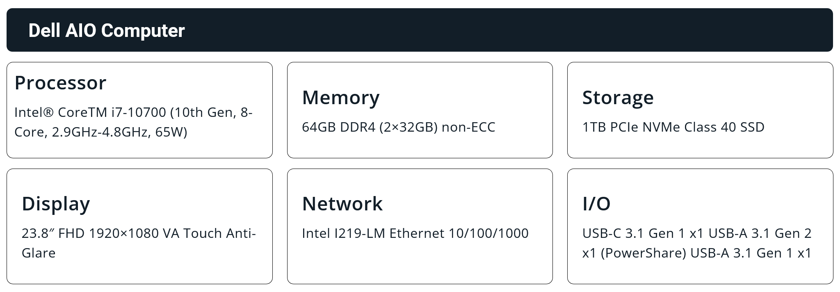The image size is (840, 292).
Task: Click the Memory heading
Action: [341, 98]
